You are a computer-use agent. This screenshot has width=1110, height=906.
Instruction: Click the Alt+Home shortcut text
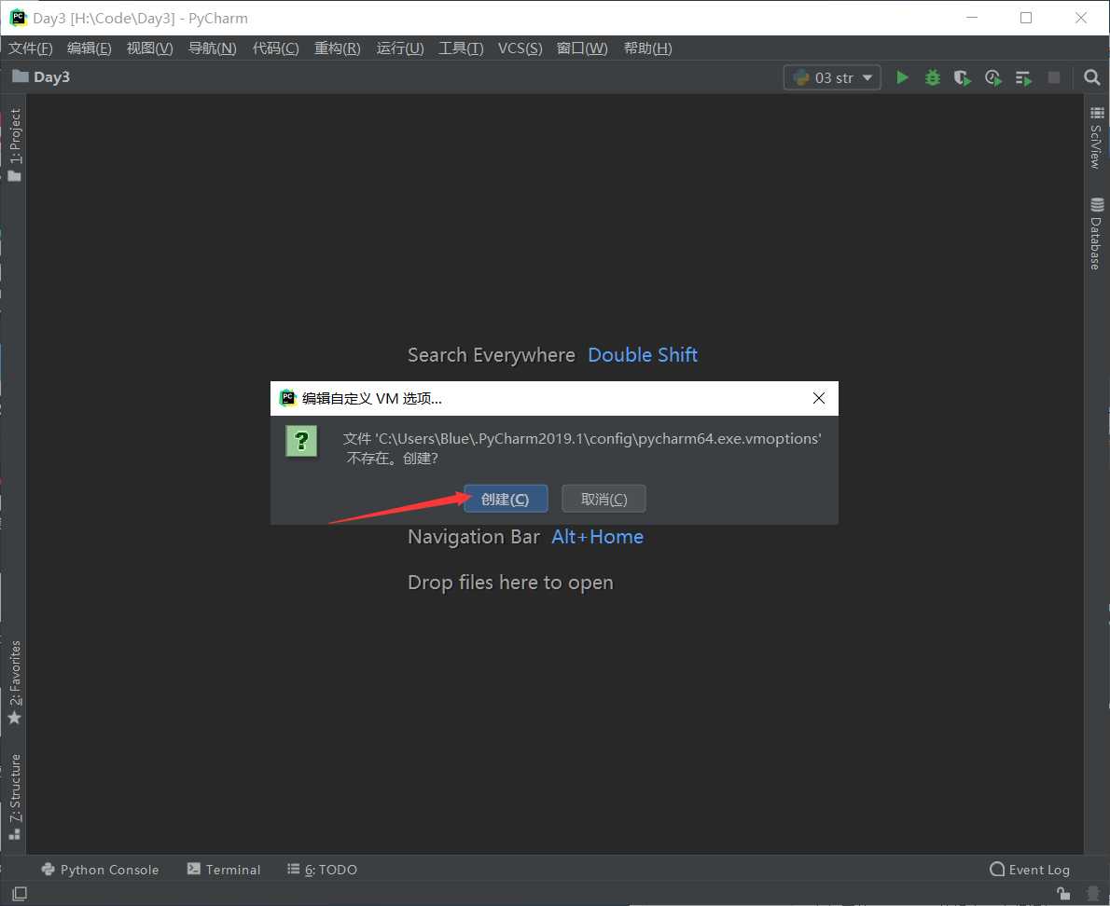pos(598,537)
